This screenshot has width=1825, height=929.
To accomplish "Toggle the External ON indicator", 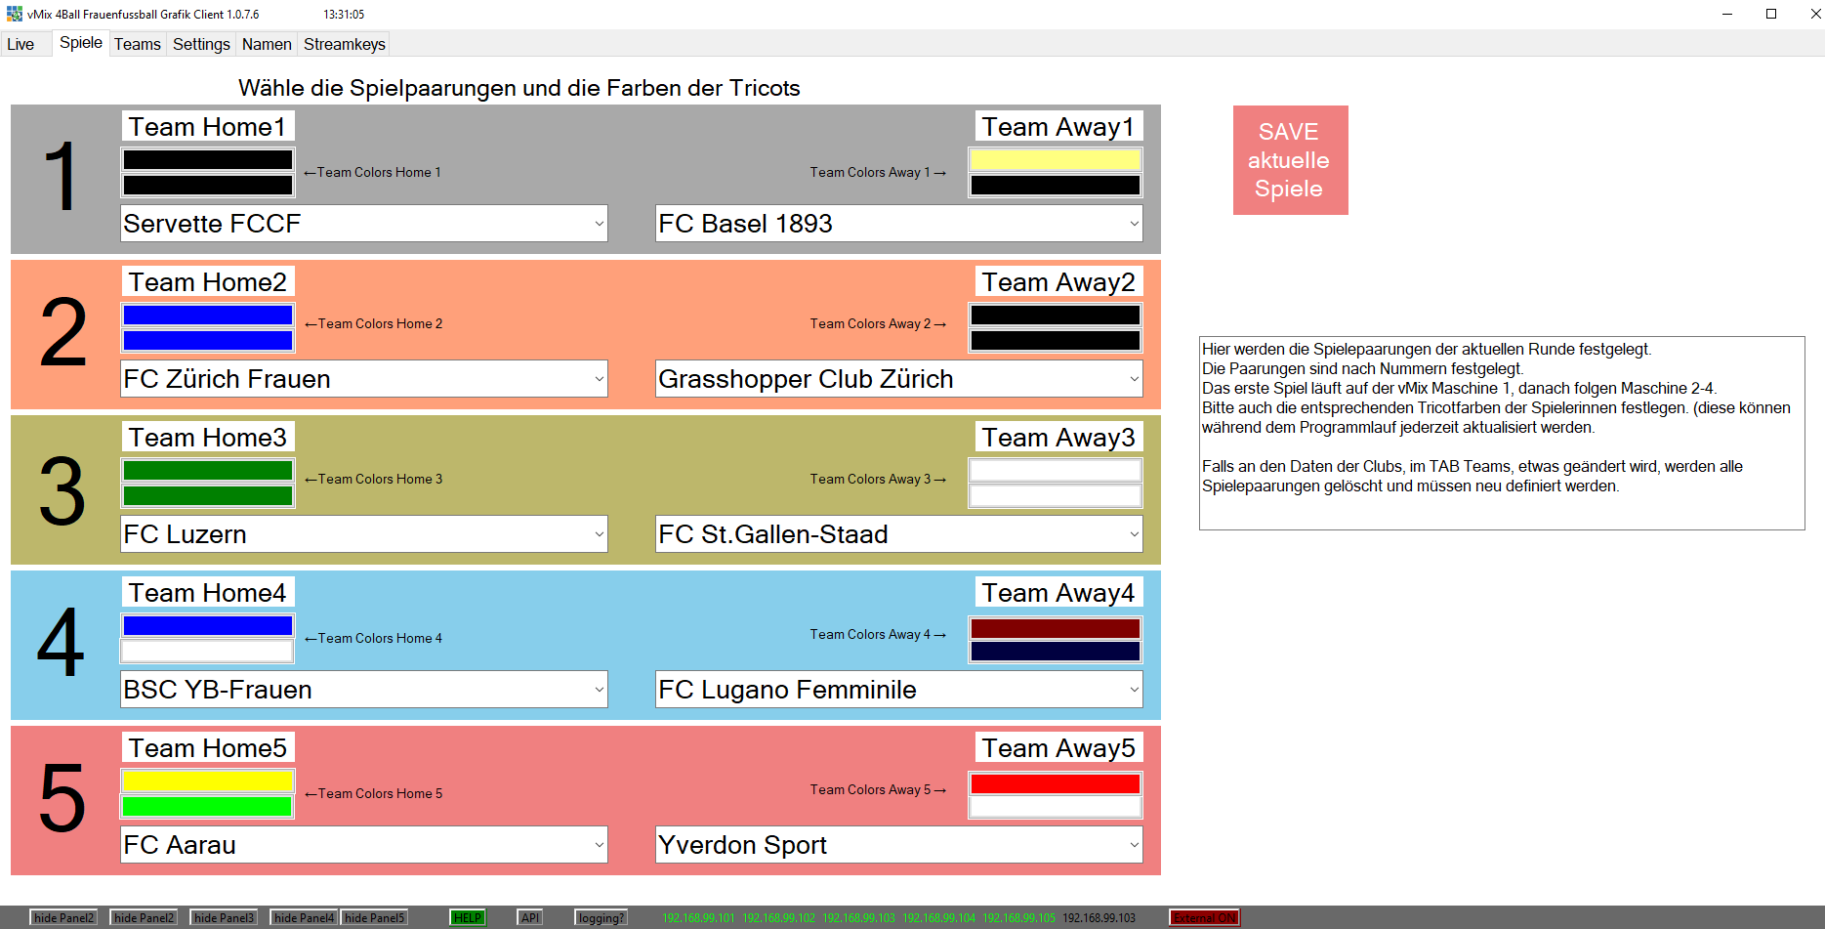I will point(1204,917).
